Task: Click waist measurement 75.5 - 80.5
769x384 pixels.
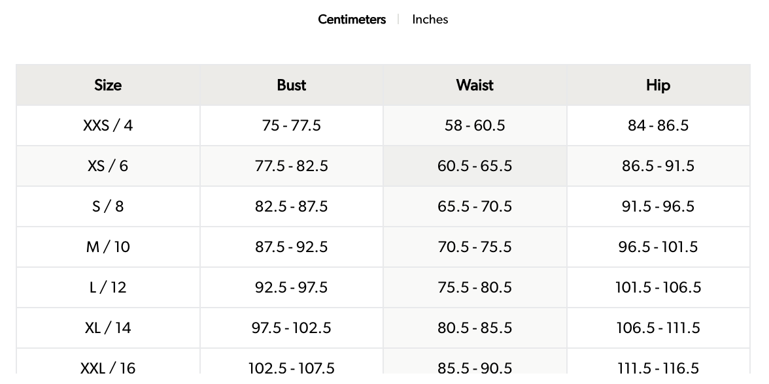Action: [475, 287]
